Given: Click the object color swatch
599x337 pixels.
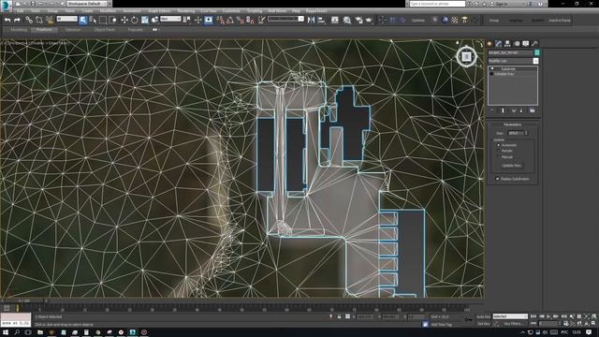Looking at the screenshot, I should (x=536, y=52).
